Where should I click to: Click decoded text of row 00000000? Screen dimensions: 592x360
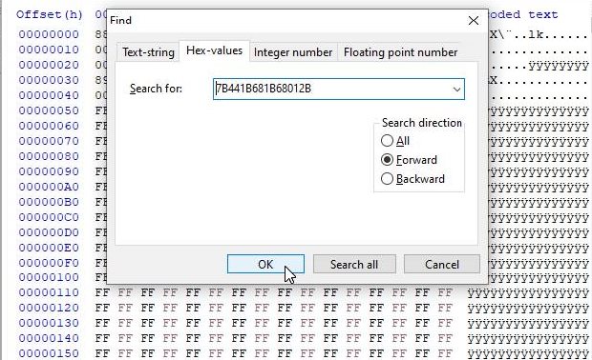(539, 34)
